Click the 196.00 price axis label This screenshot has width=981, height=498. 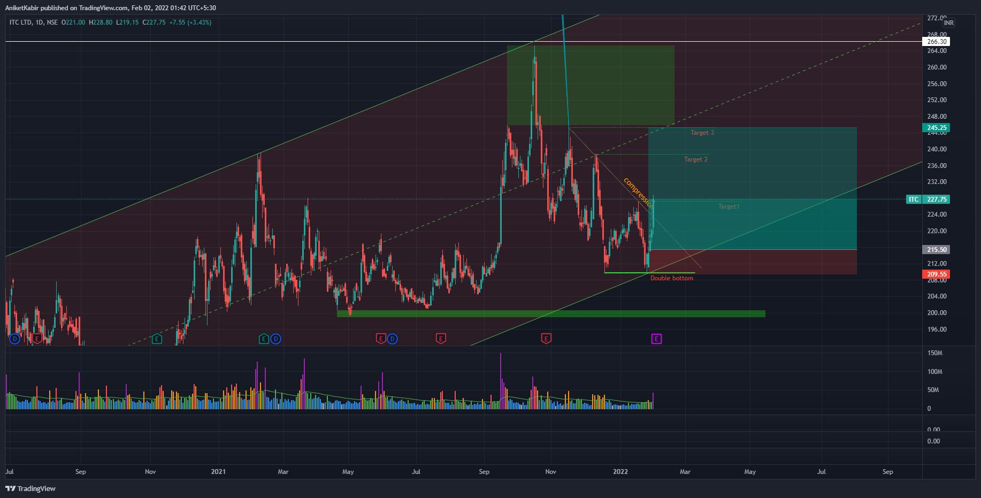(x=937, y=330)
